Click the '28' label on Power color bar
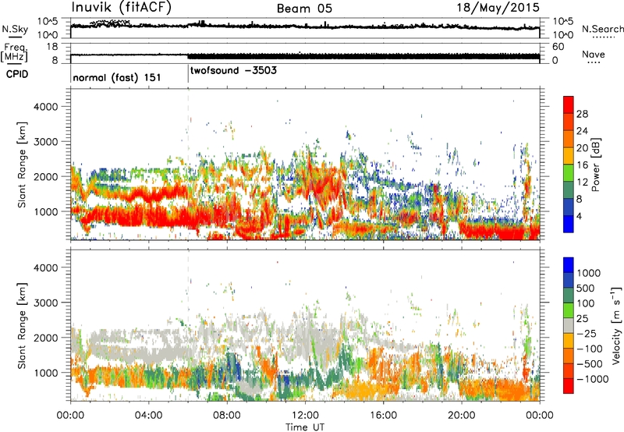624x432 pixels. click(x=582, y=114)
